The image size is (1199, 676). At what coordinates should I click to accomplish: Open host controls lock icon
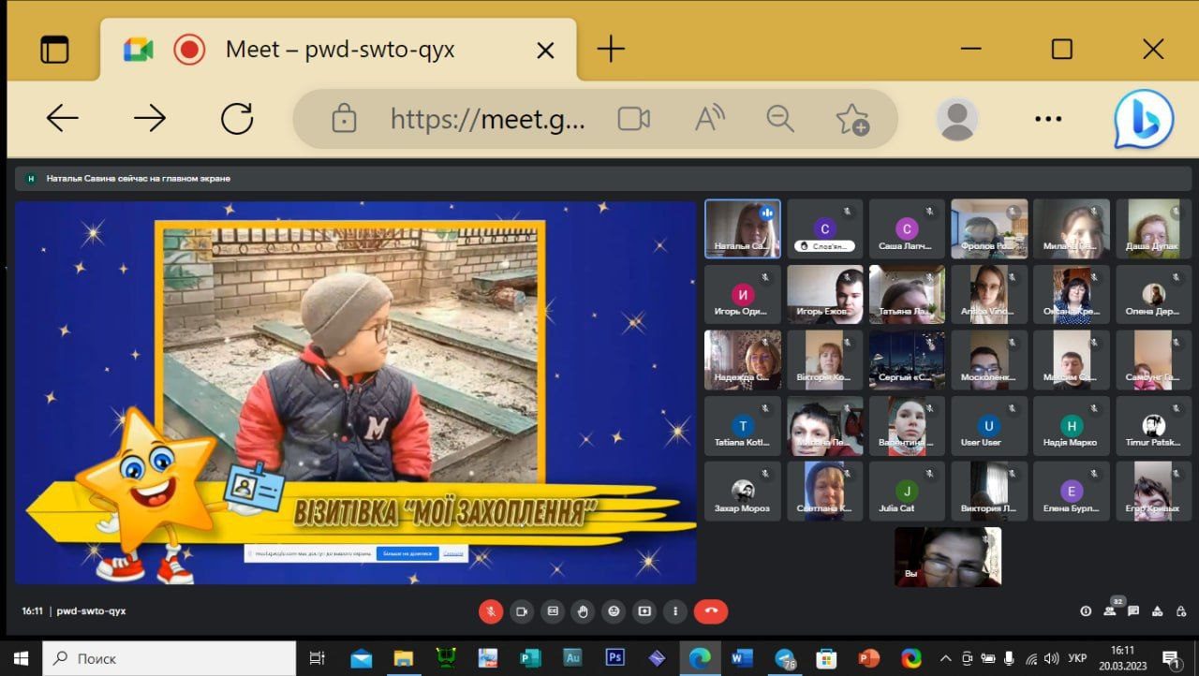tap(1181, 611)
